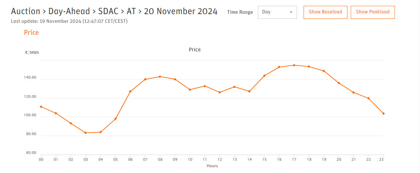Click the Hours x-axis label
This screenshot has height=173, width=420.
[212, 166]
